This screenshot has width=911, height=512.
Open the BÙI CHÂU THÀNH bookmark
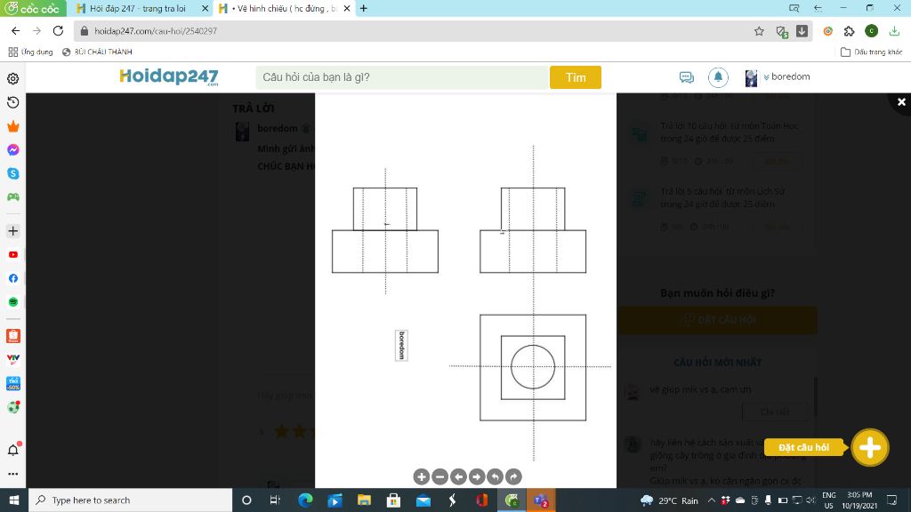click(x=97, y=52)
